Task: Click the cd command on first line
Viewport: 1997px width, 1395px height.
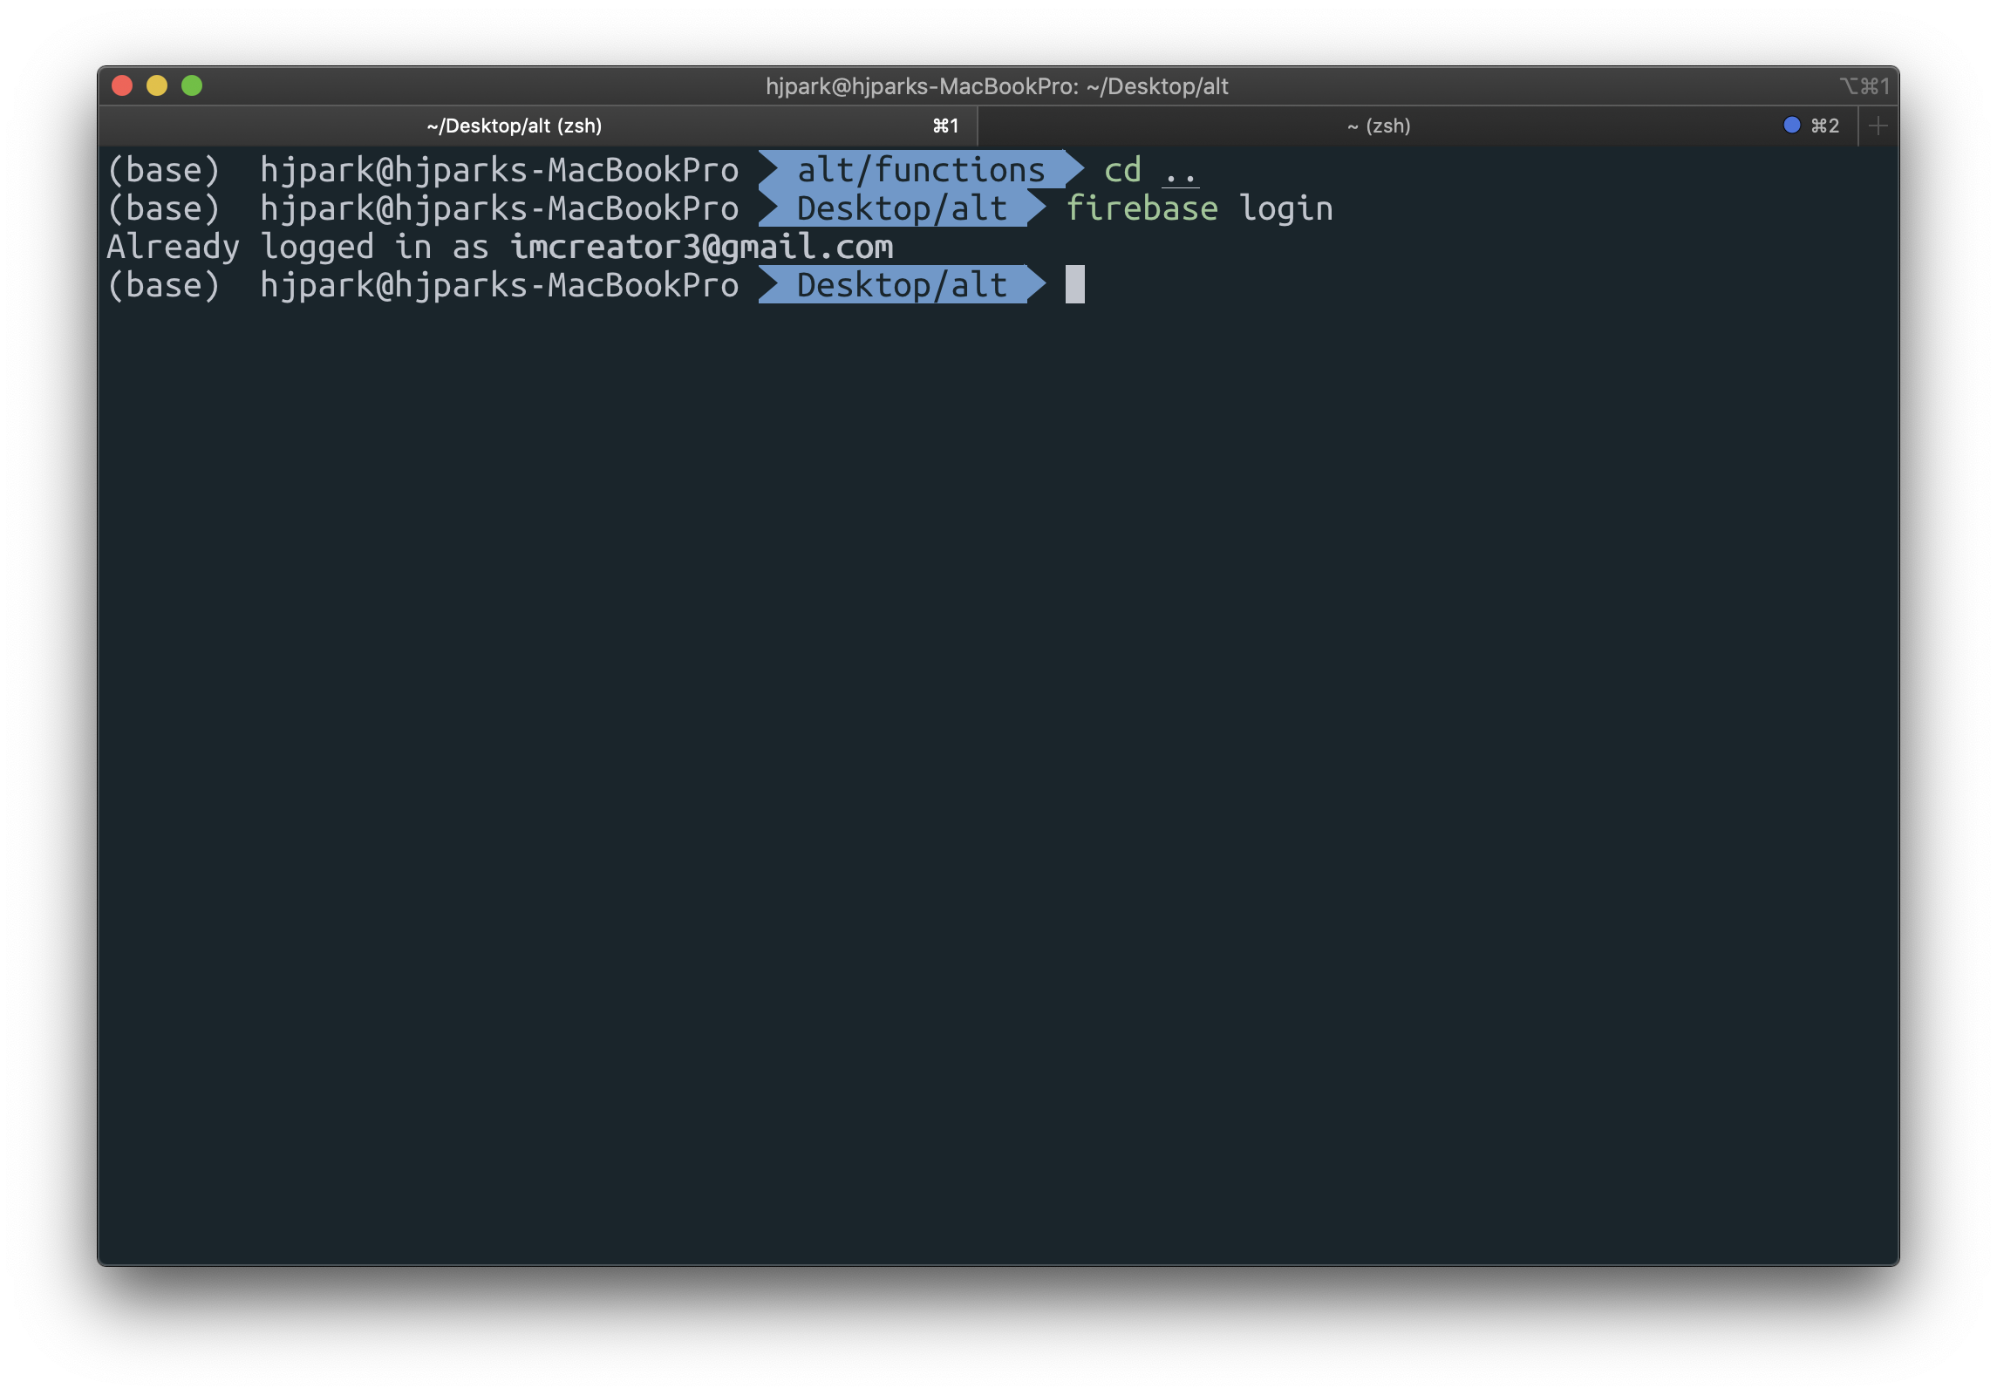Action: click(1122, 171)
